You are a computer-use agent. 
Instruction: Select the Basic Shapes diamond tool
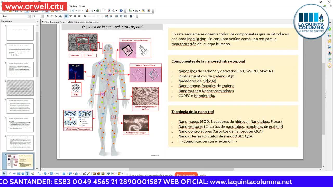45,173
